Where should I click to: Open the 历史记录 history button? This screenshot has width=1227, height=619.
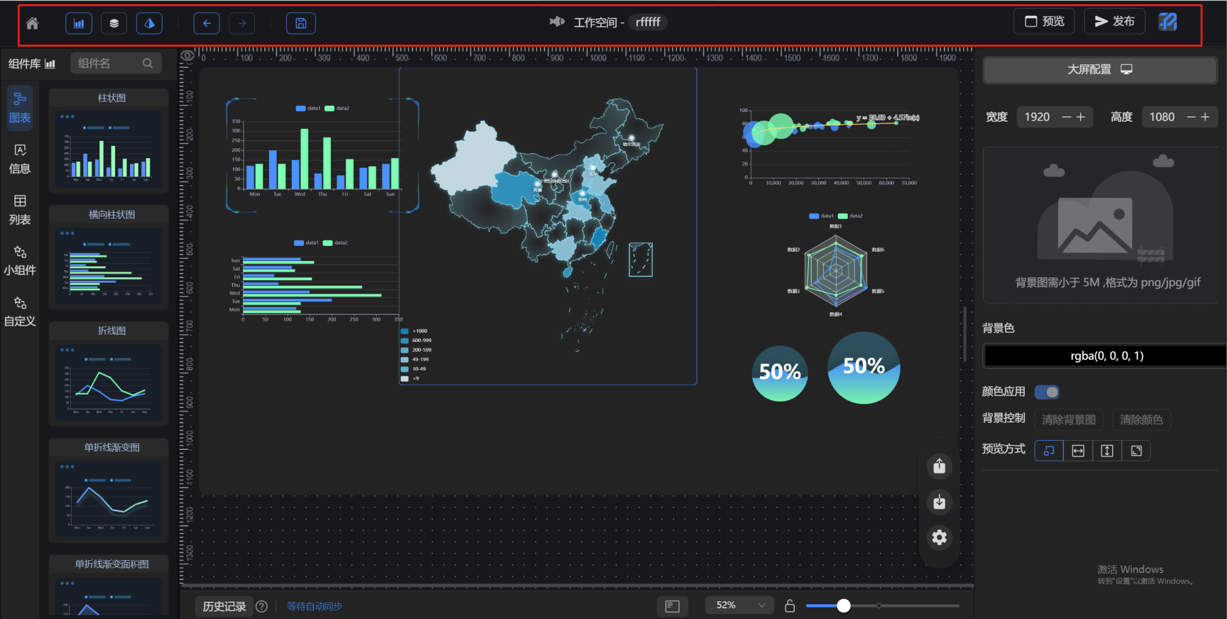(224, 606)
